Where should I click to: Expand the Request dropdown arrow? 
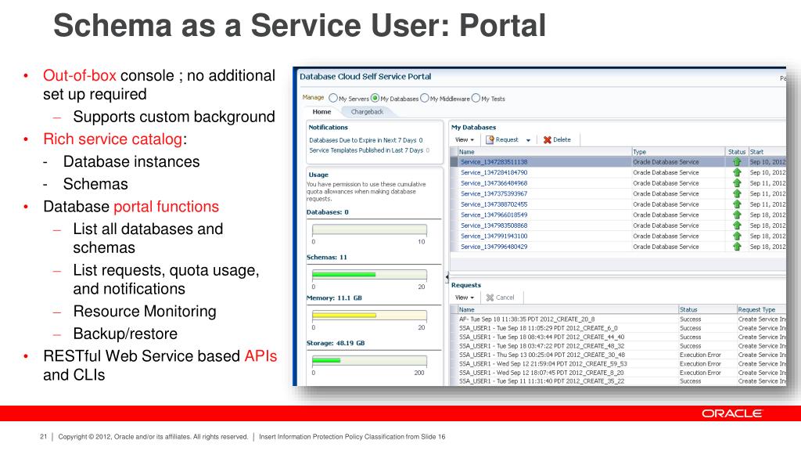tap(528, 140)
